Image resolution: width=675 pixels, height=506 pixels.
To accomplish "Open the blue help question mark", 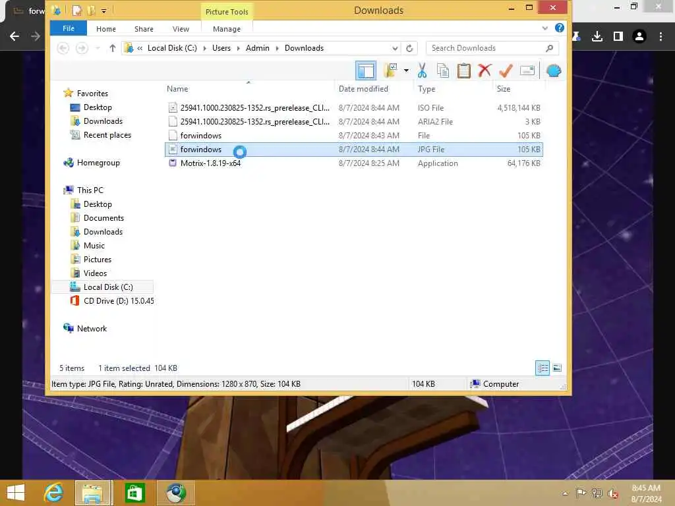I will 559,28.
